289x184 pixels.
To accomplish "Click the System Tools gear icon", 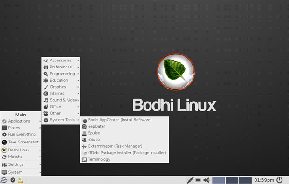I will [46, 120].
